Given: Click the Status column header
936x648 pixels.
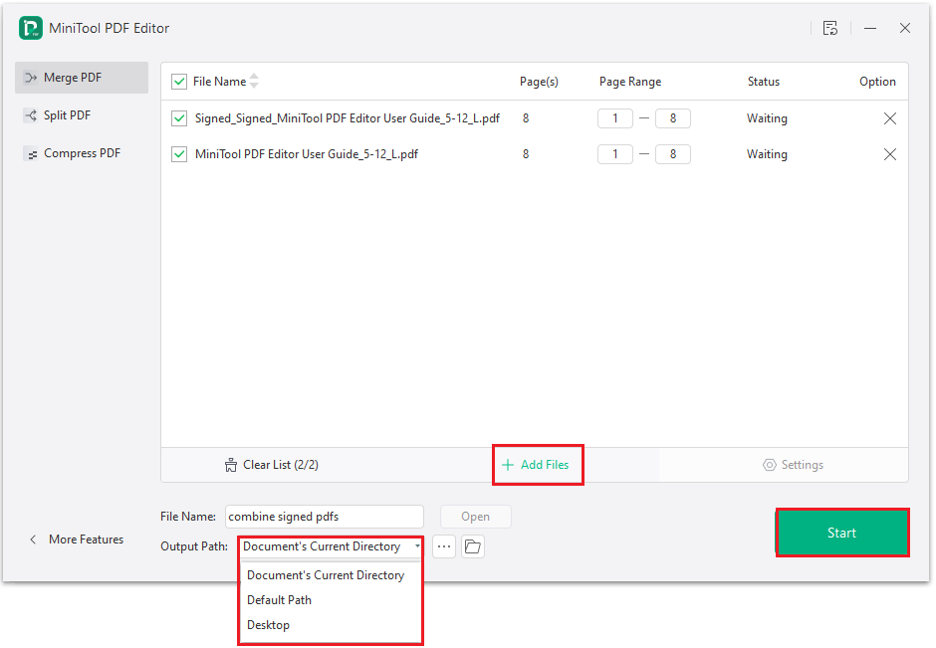Looking at the screenshot, I should pyautogui.click(x=764, y=82).
